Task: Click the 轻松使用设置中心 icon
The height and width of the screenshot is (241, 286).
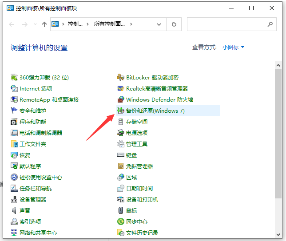Action: [14, 177]
